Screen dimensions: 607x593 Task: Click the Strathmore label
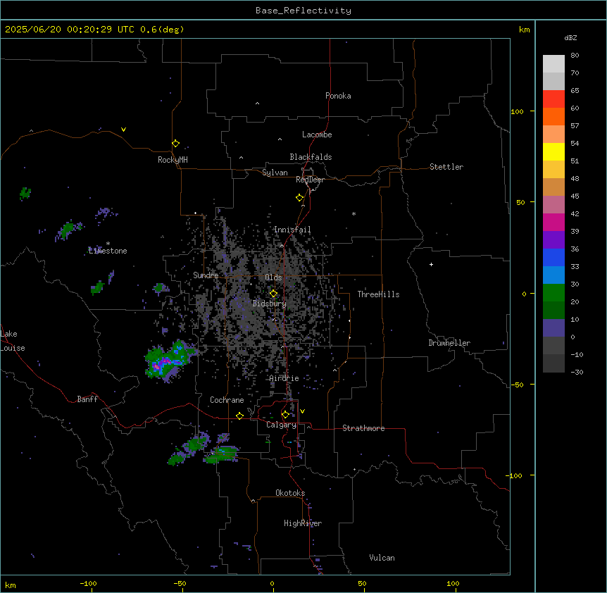[363, 428]
